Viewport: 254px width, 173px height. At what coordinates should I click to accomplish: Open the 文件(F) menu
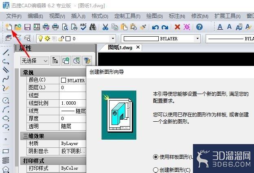click(14, 16)
